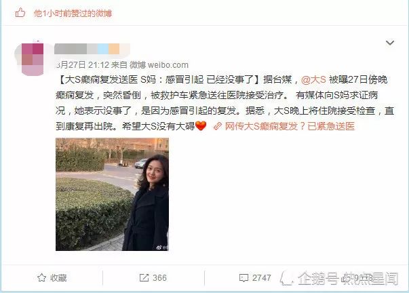409x293 pixels.
Task: Click the penguin logo in the 企鹅号 watermark
Action: tap(287, 279)
